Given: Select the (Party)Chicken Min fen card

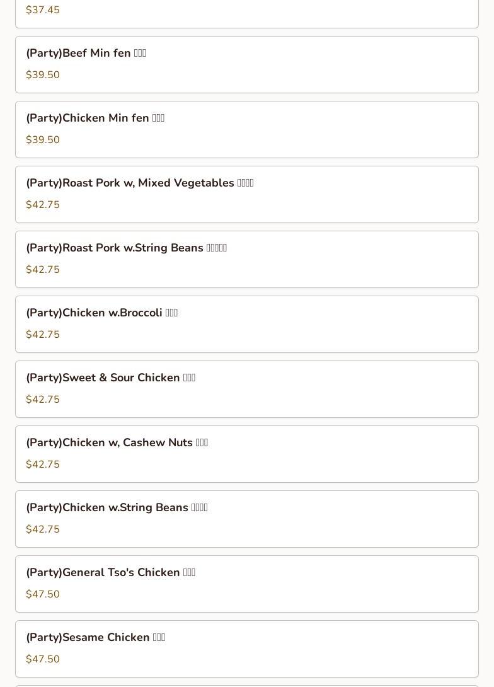Looking at the screenshot, I should coord(95,118).
